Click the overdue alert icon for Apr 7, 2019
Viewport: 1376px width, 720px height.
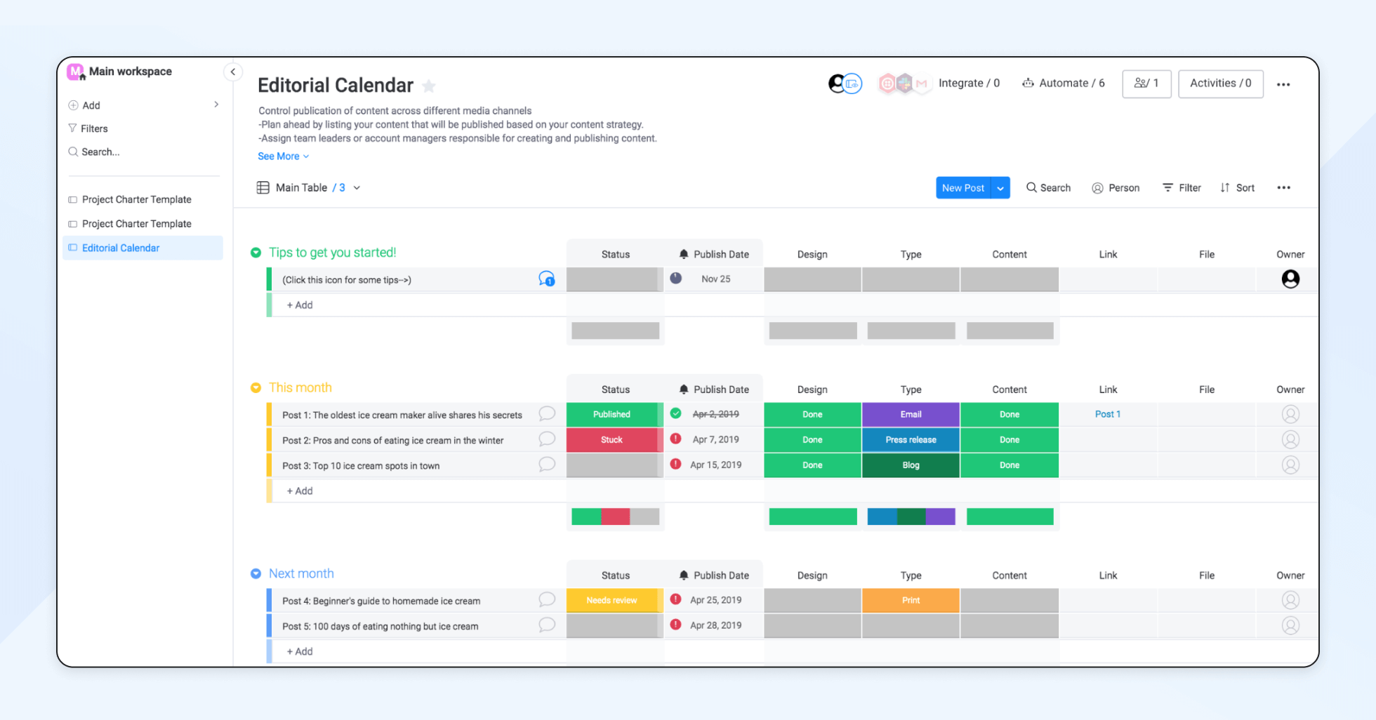point(675,439)
